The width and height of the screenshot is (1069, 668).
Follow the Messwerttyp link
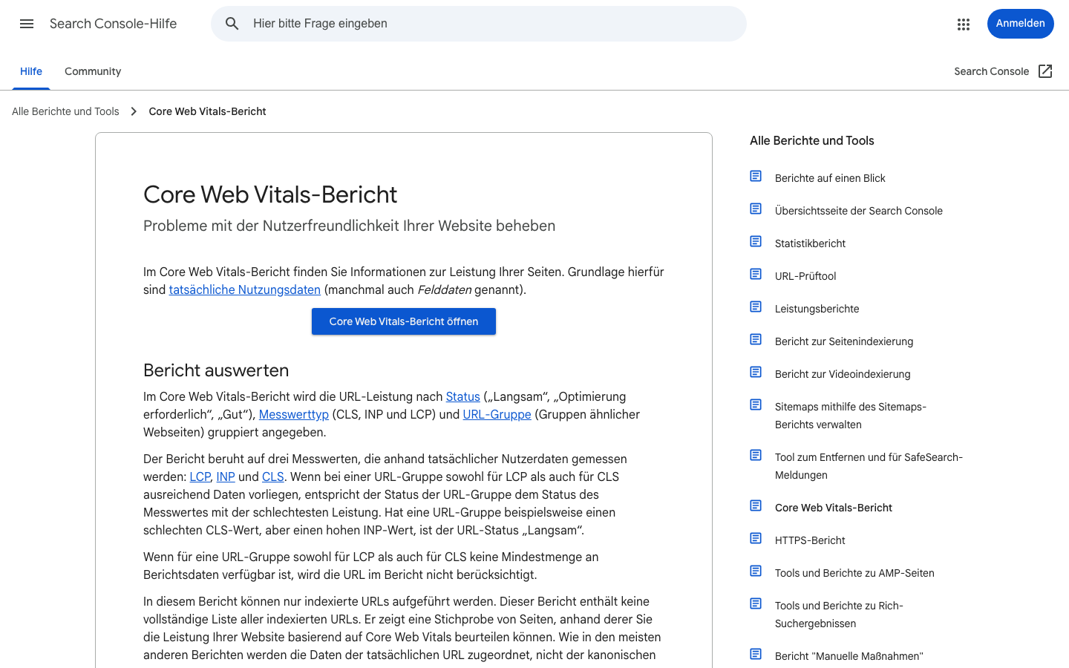tap(294, 414)
